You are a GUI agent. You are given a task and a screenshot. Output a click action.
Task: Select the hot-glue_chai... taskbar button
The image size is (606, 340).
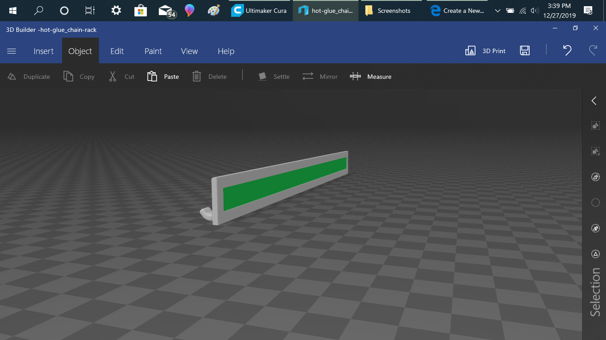click(326, 11)
